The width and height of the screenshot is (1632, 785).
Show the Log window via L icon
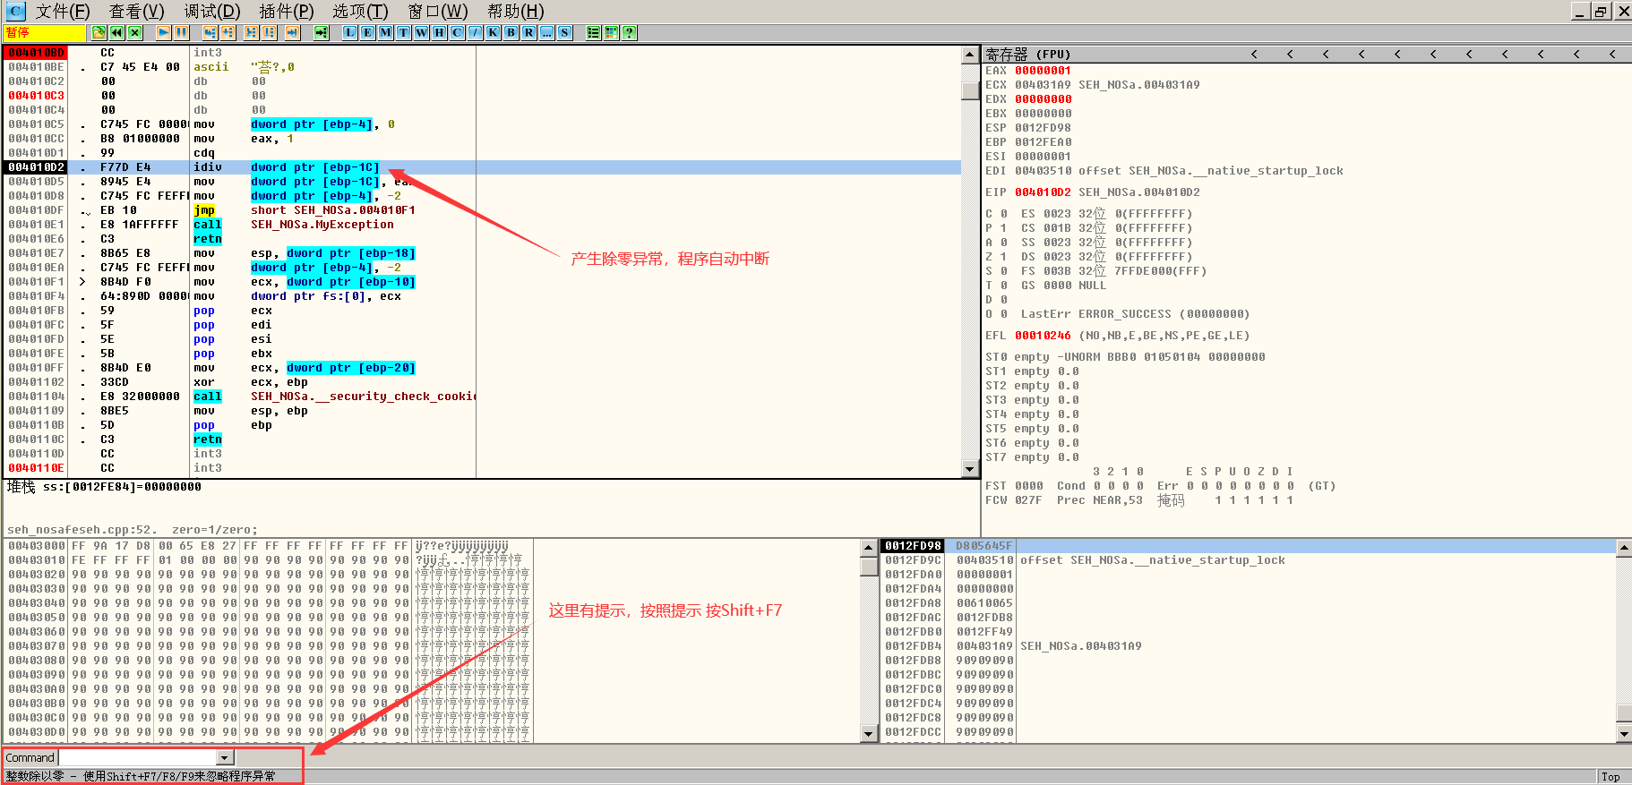click(x=349, y=33)
